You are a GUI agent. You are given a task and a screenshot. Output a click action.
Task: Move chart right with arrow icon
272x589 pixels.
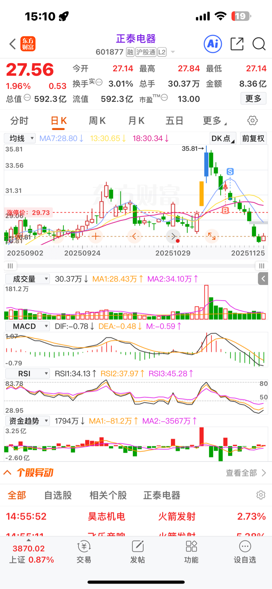coord(173,236)
